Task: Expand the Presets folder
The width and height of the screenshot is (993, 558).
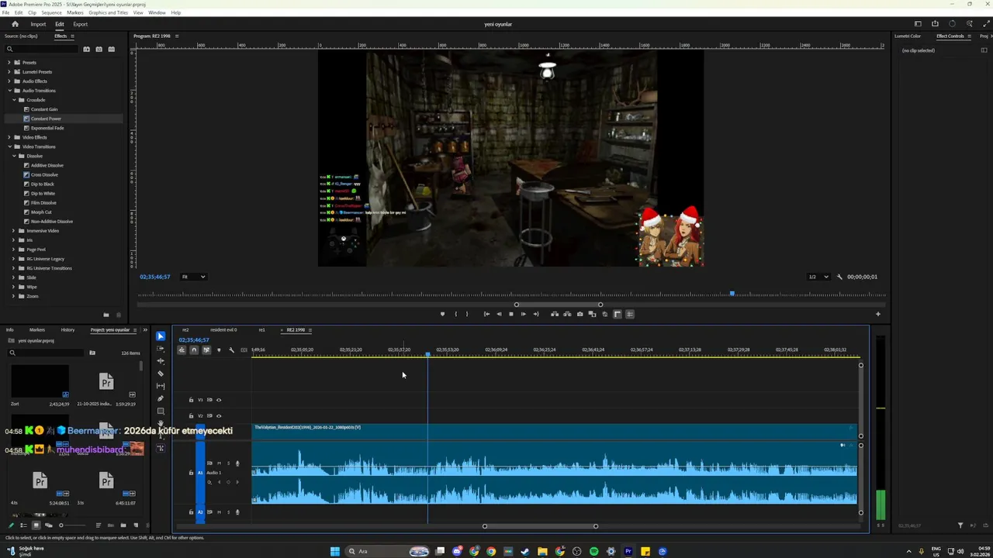Action: 9,63
